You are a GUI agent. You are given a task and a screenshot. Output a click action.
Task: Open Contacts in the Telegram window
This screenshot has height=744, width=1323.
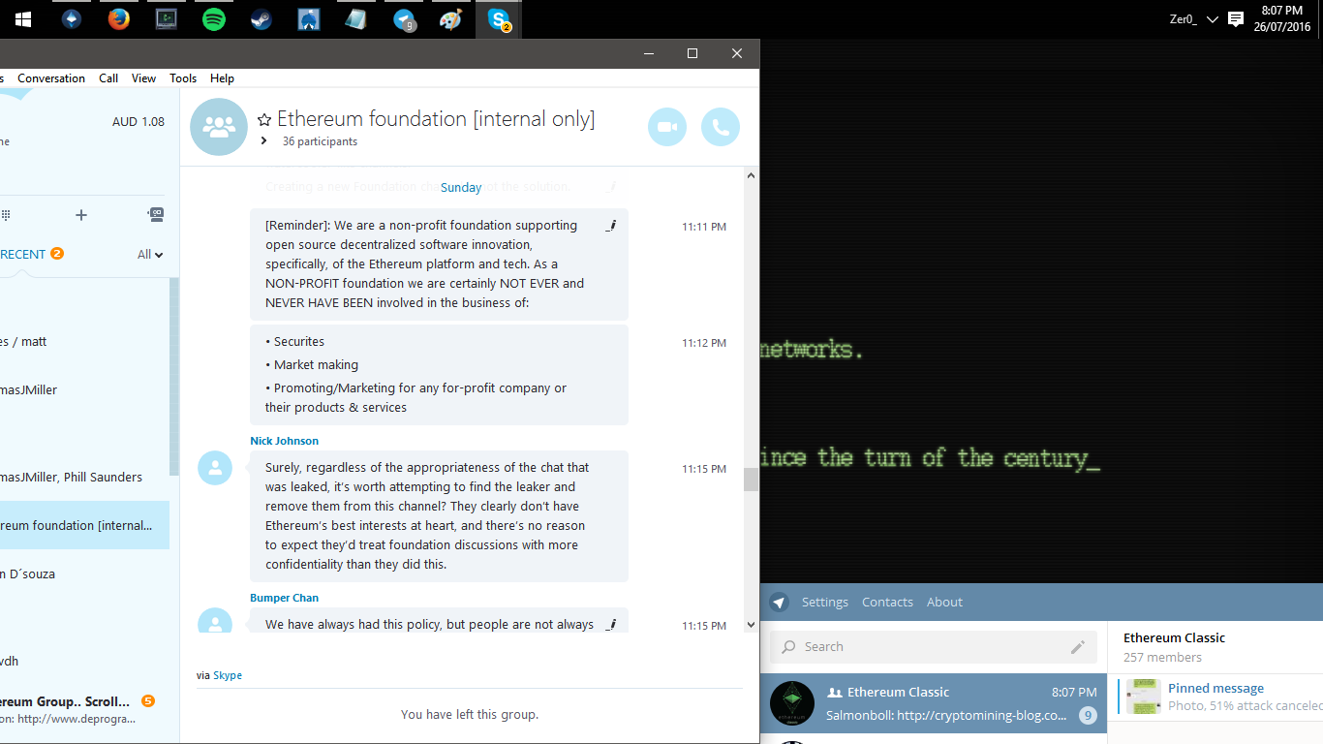887,603
